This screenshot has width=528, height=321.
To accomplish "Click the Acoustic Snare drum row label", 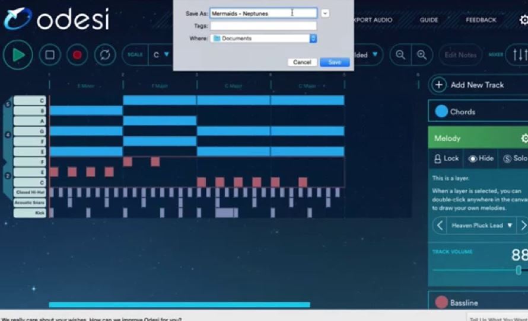I will pyautogui.click(x=30, y=203).
